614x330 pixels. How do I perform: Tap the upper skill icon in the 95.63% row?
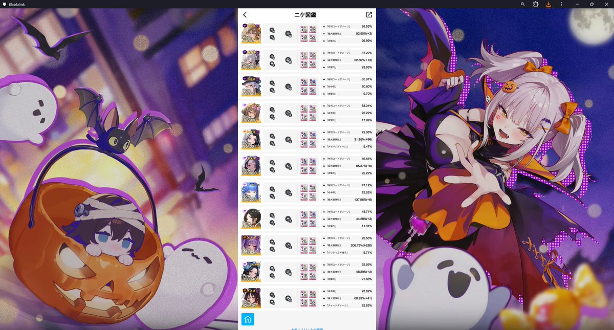click(x=272, y=30)
